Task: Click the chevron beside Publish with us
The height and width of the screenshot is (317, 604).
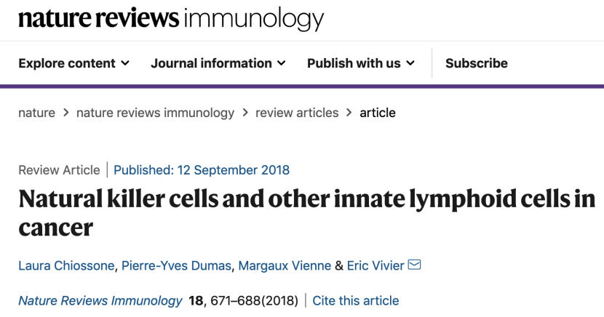Action: (x=410, y=63)
